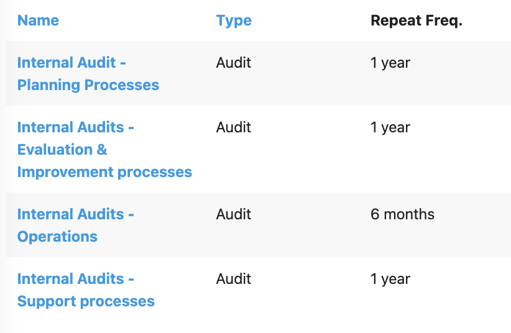Select the shaded Planning Processes table row
Image resolution: width=511 pixels, height=333 pixels.
258,73
